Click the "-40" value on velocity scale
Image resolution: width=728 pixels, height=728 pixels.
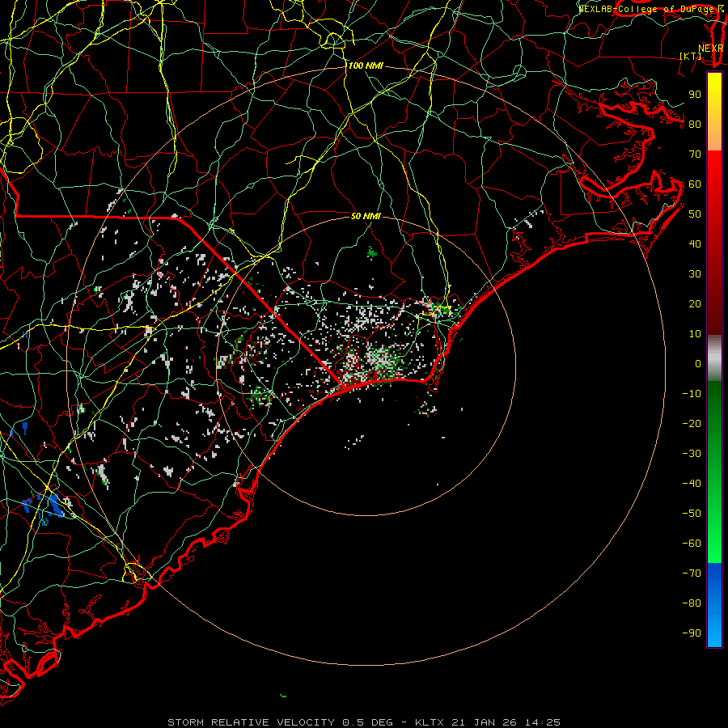tap(692, 484)
